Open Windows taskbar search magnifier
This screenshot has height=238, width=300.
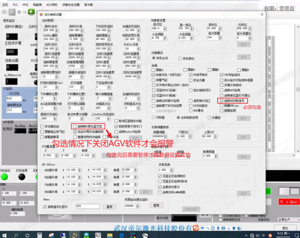click(16, 235)
